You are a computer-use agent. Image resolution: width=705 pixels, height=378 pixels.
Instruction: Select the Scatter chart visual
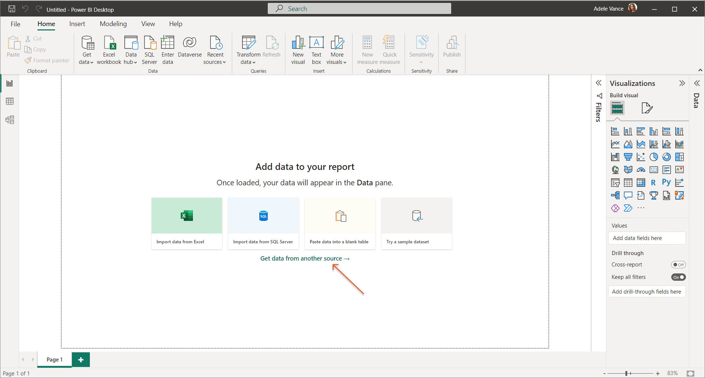click(641, 157)
